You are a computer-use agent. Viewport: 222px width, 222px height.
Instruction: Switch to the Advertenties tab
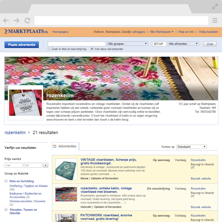pos(66,146)
